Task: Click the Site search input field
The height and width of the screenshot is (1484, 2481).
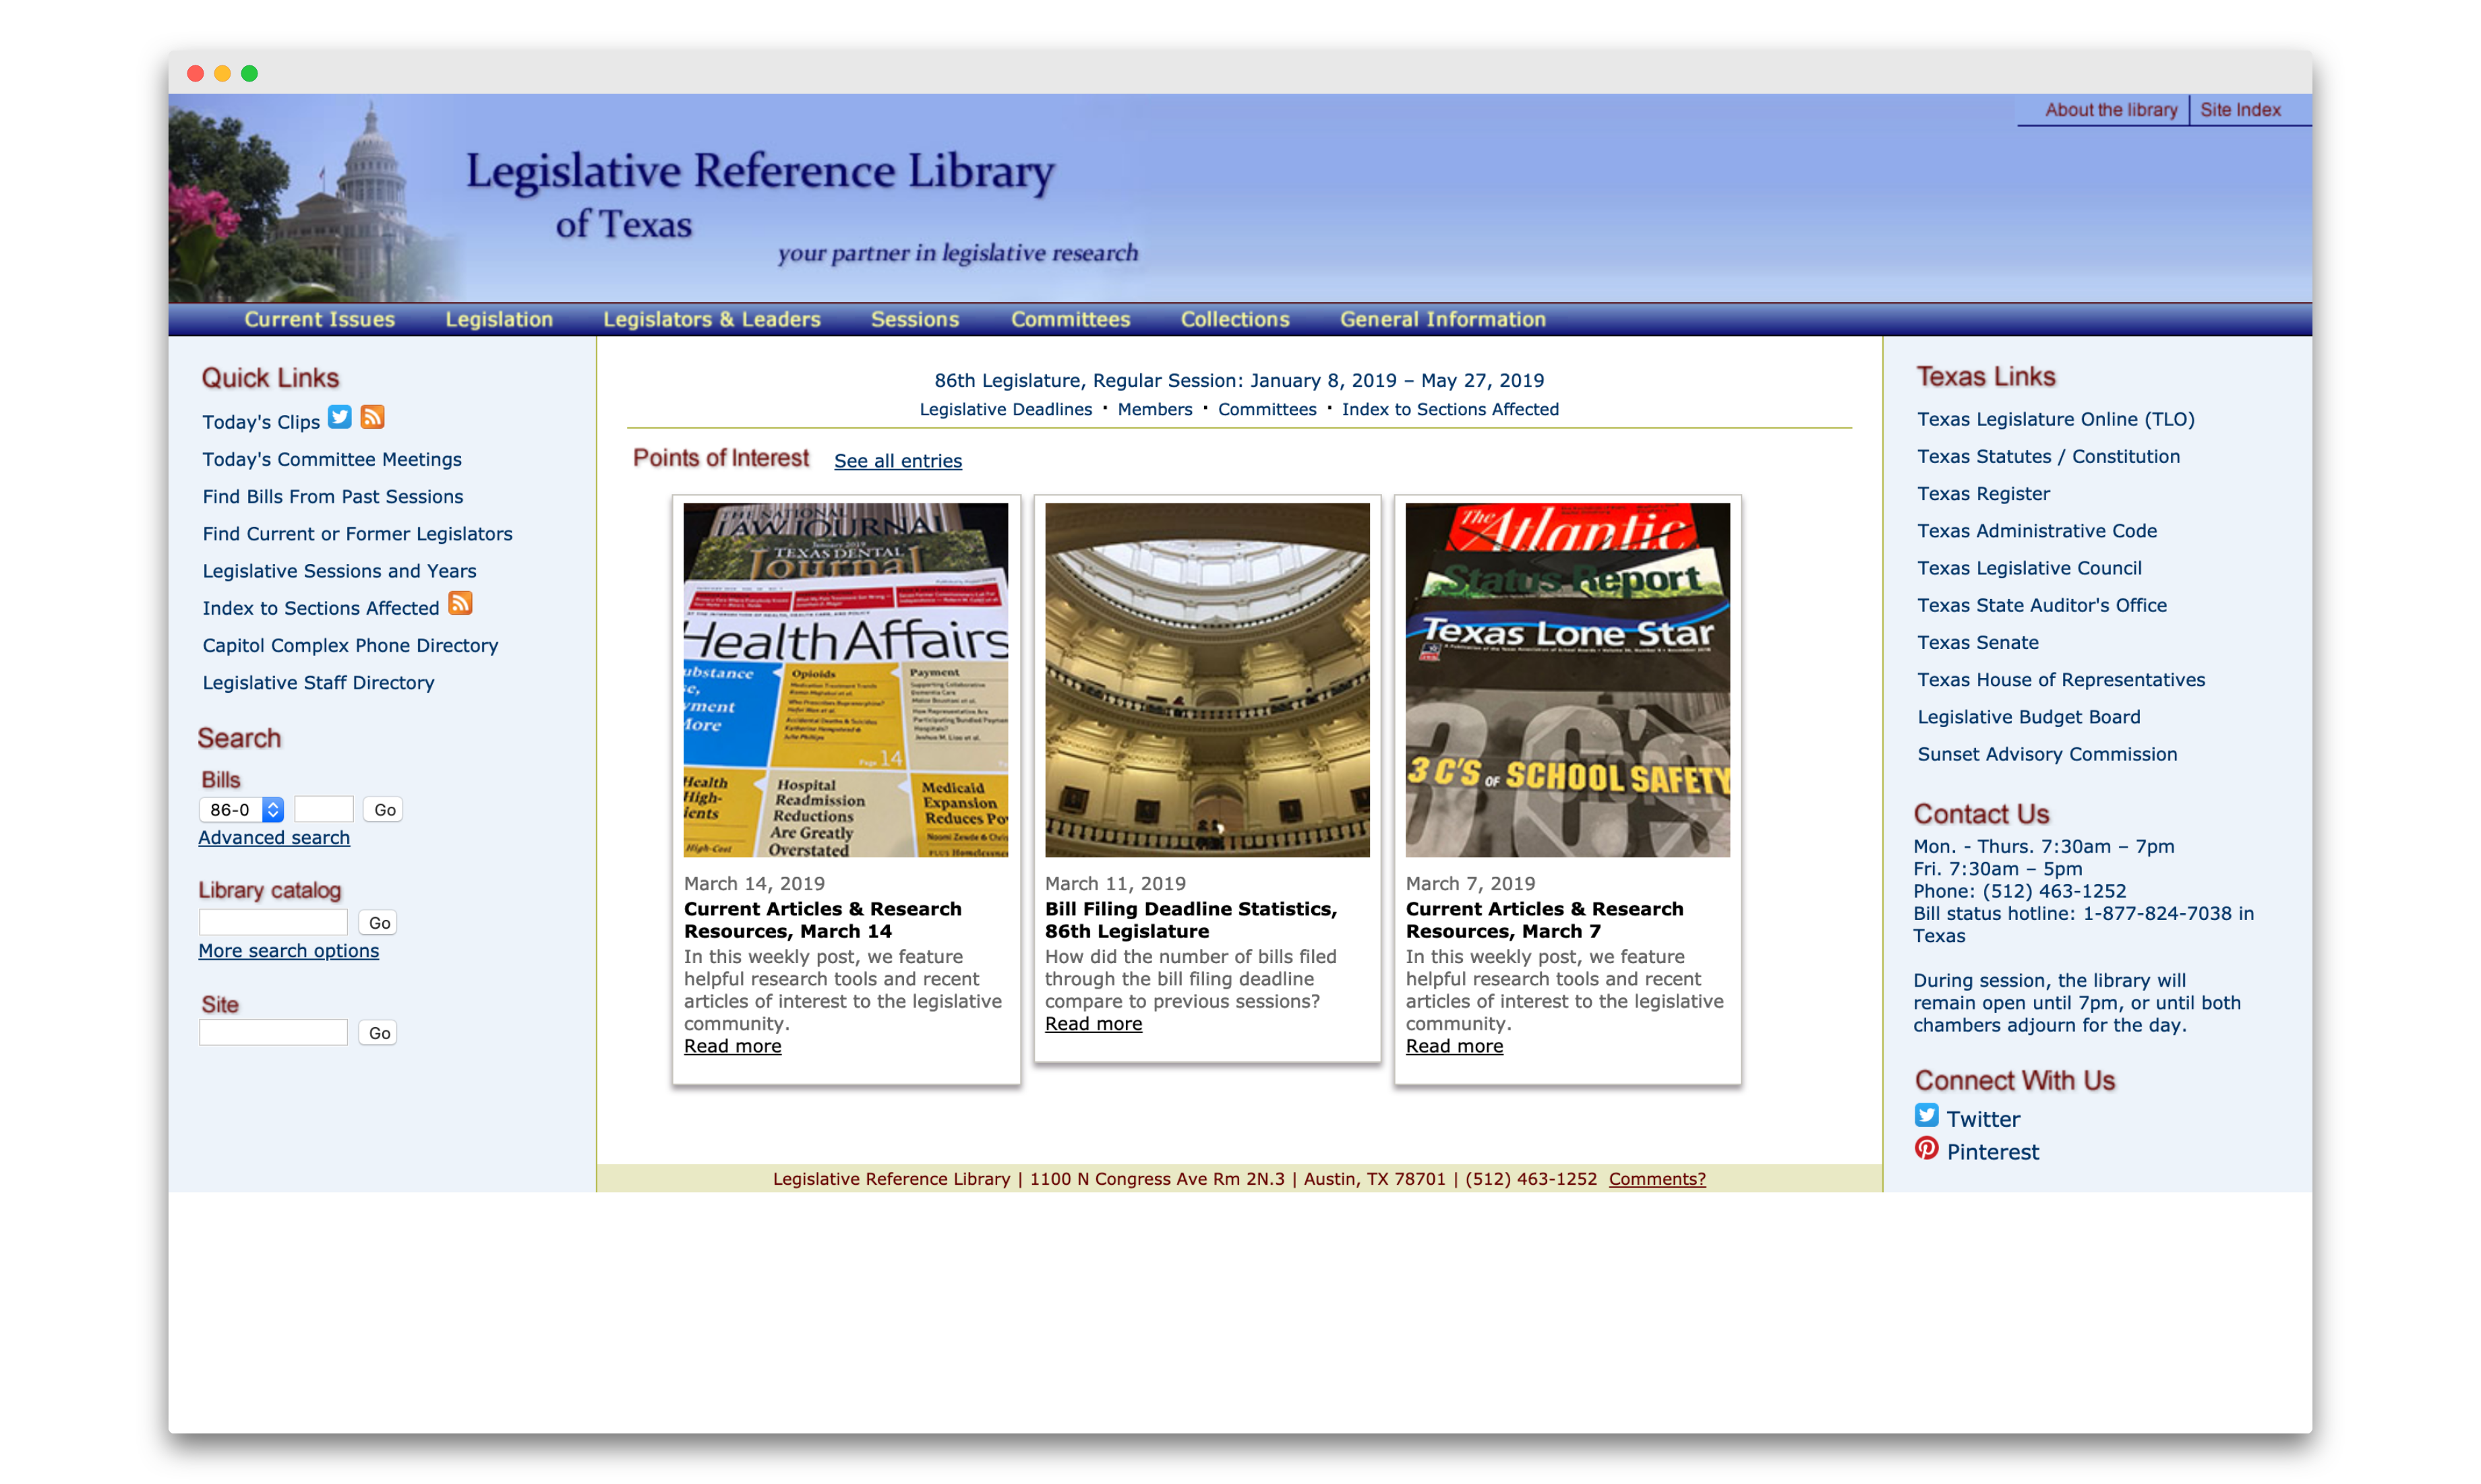Action: click(x=273, y=1032)
